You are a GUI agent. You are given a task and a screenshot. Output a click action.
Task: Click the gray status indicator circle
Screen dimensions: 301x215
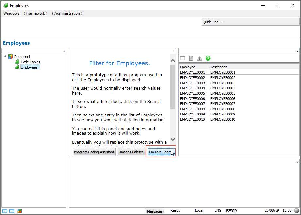tap(296, 211)
